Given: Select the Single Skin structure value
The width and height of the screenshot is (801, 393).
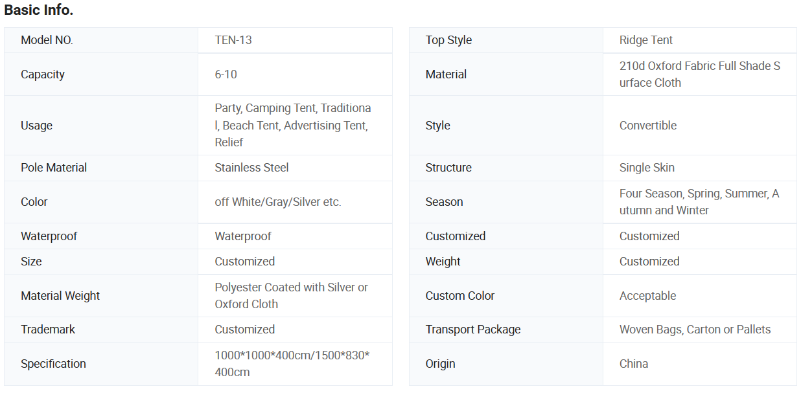Looking at the screenshot, I should (x=647, y=168).
